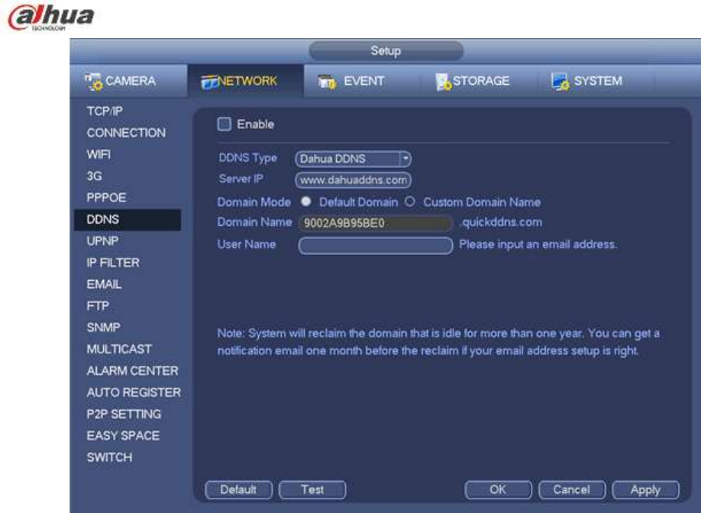
Task: Switch to the CAMERA tab label
Action: 131,81
